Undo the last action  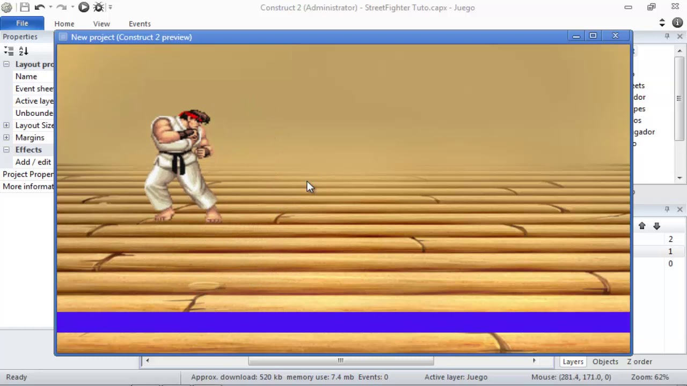click(39, 8)
